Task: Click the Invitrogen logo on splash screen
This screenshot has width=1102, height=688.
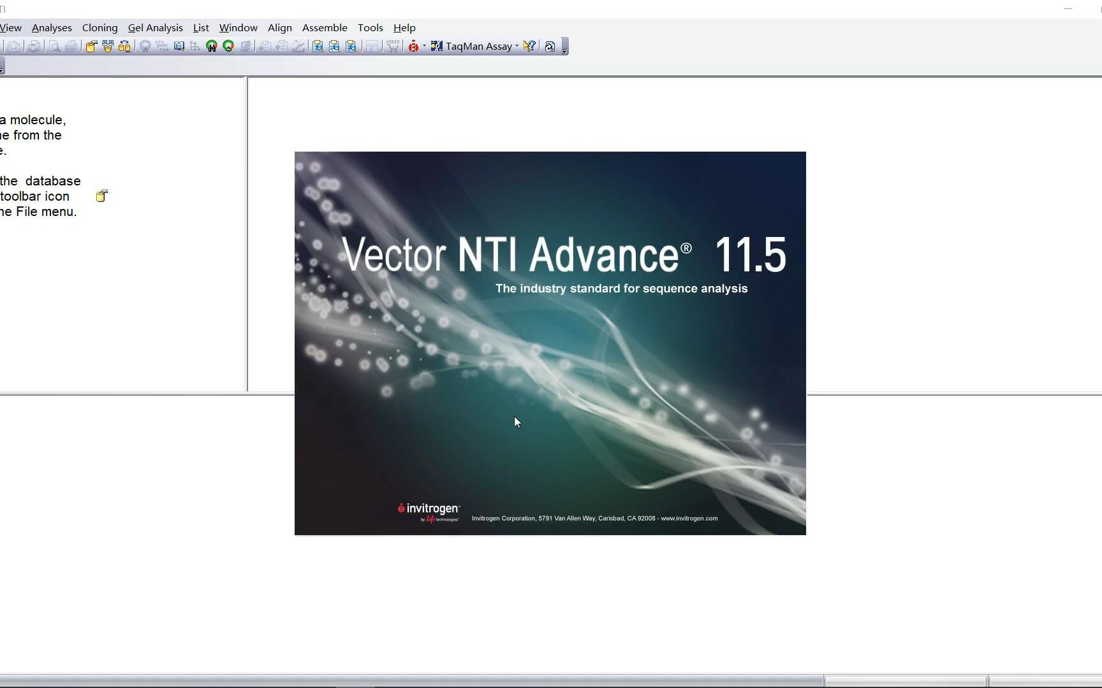Action: 428,512
